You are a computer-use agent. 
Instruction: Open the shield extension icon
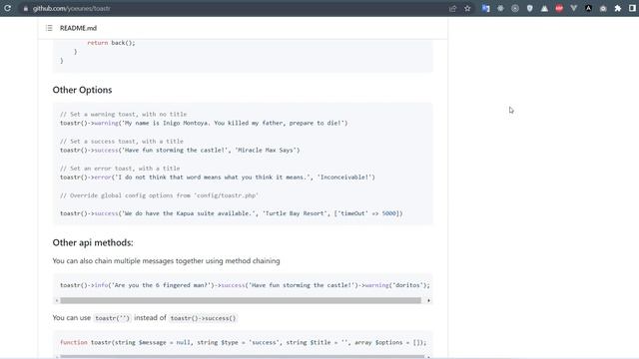coord(530,9)
